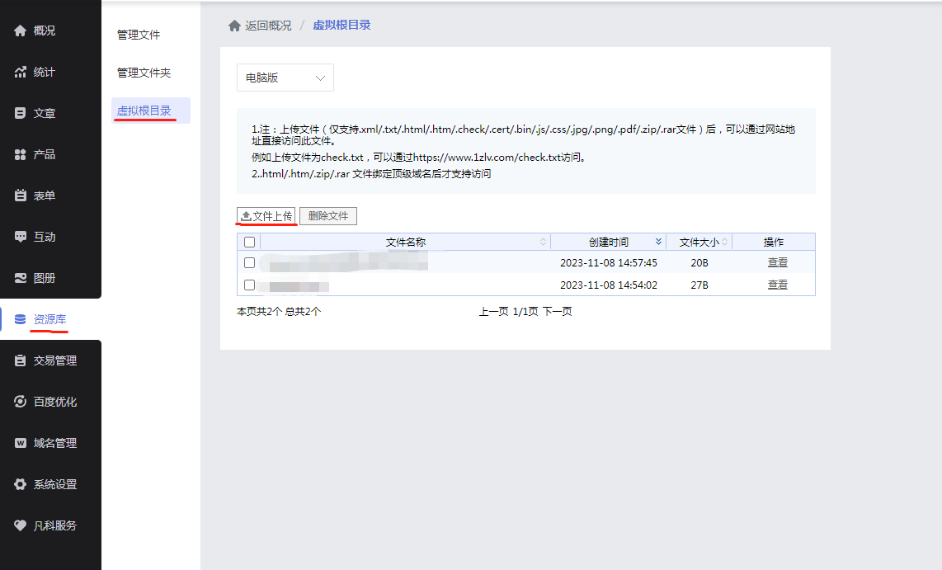Open 交易管理 in the sidebar
Viewport: 942px width, 570px height.
(x=55, y=360)
